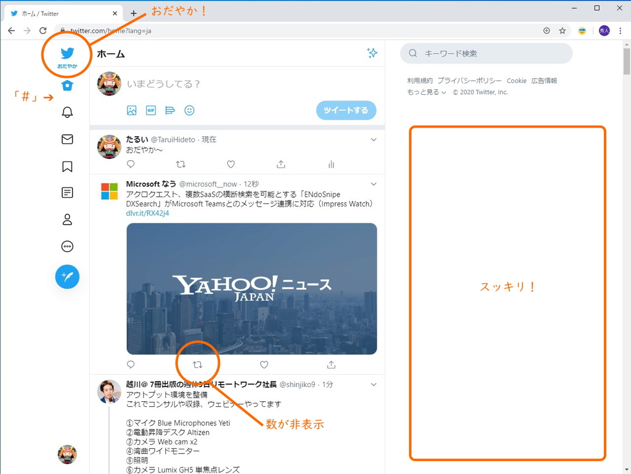Open the Notifications bell icon

[x=67, y=112]
